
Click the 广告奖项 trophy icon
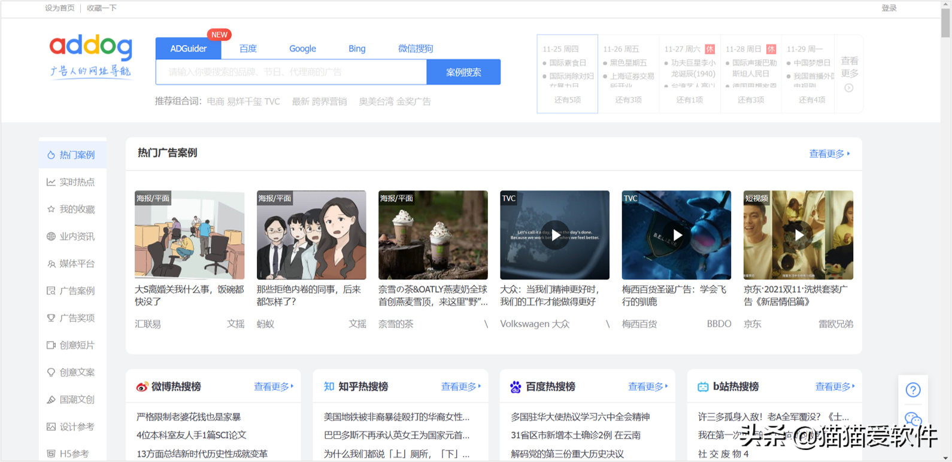coord(51,318)
